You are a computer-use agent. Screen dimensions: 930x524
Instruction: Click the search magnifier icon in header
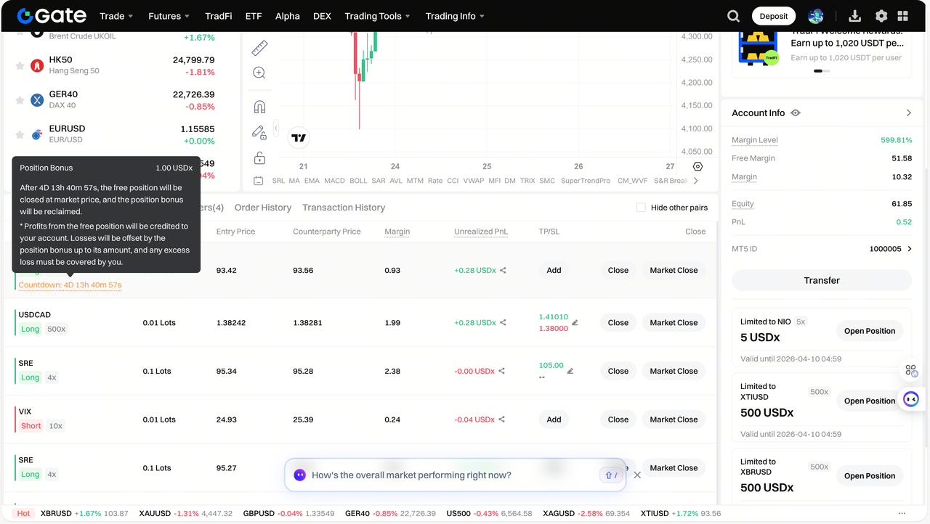[x=734, y=16]
